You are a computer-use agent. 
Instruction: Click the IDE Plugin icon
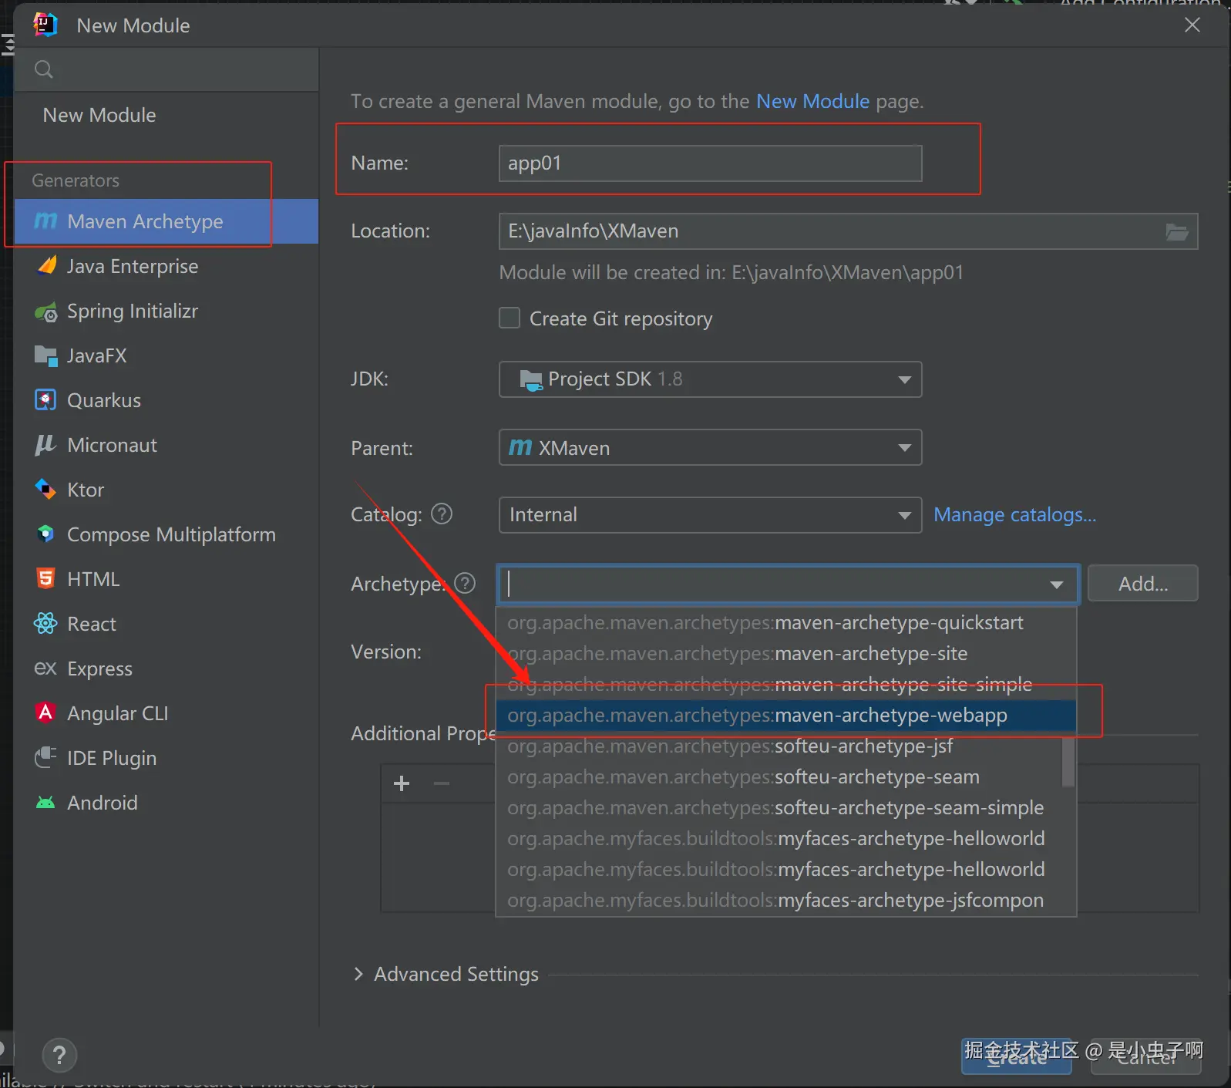coord(45,758)
